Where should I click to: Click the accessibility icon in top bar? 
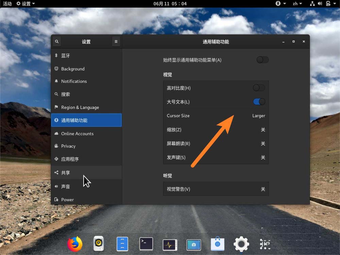click(278, 4)
